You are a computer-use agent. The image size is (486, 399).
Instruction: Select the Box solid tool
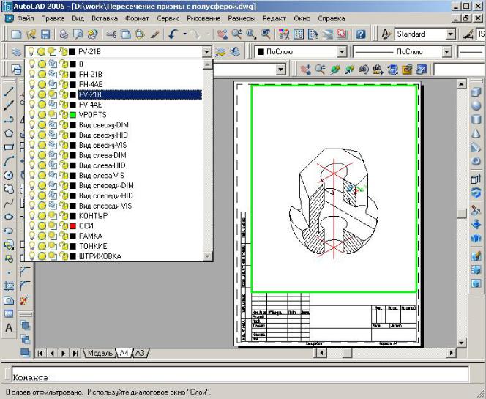[476, 92]
